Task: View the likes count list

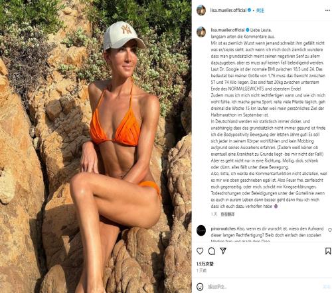Action: pyautogui.click(x=205, y=264)
